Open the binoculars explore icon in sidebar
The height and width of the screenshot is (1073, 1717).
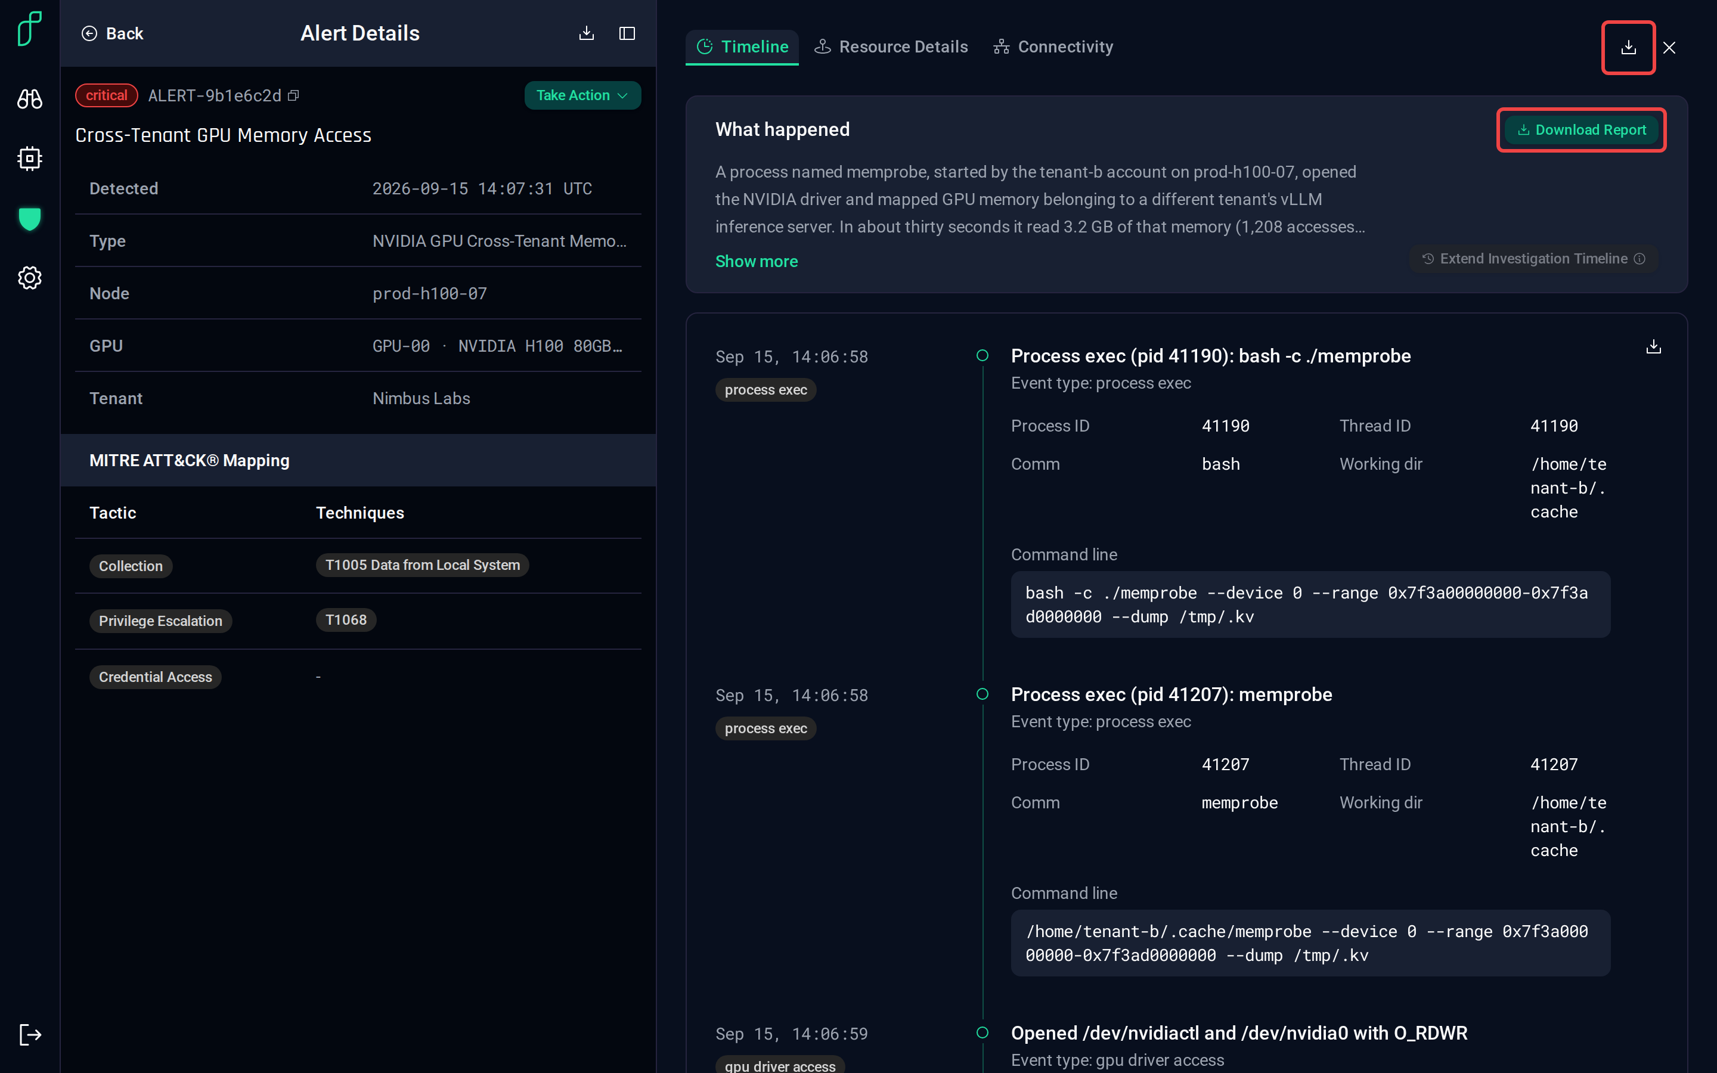pyautogui.click(x=30, y=98)
